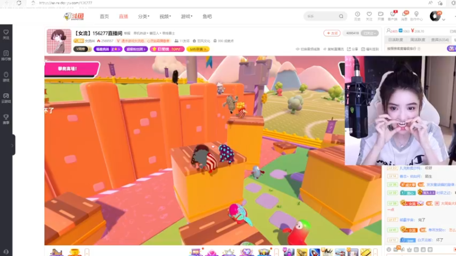Click 切换音频线路 option
The height and width of the screenshot is (256, 456).
[x=308, y=49]
